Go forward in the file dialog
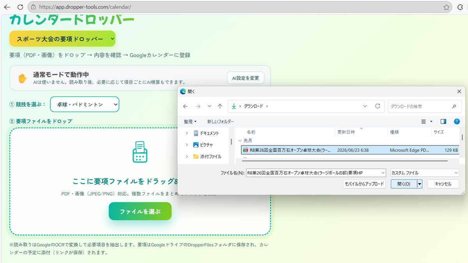The width and height of the screenshot is (468, 263). 198,106
